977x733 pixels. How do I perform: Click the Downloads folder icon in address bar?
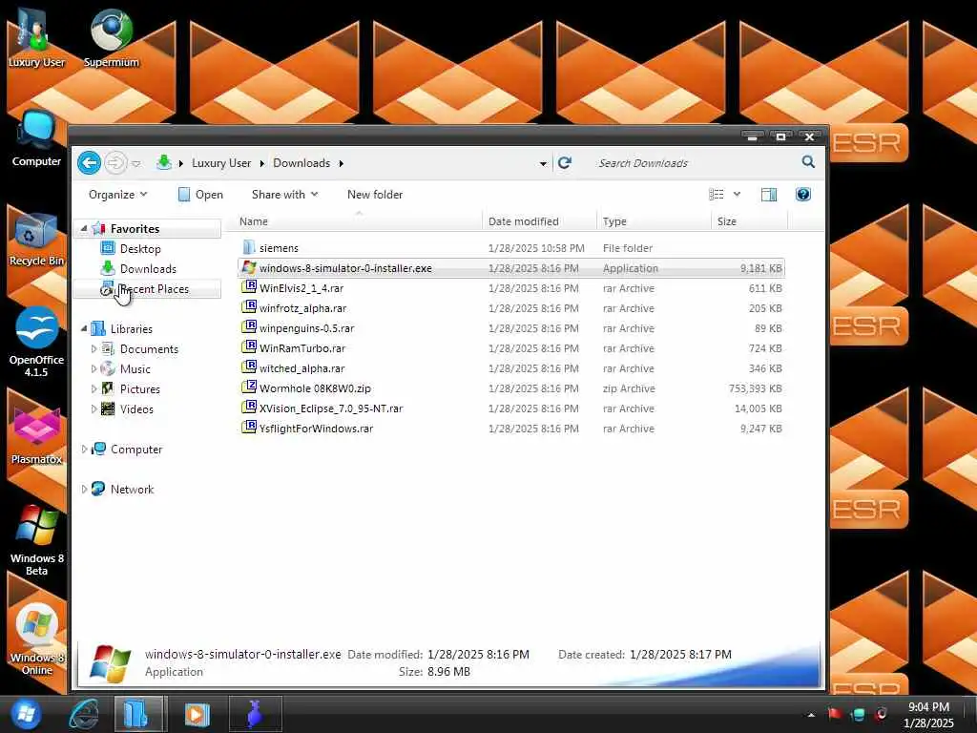pyautogui.click(x=164, y=162)
